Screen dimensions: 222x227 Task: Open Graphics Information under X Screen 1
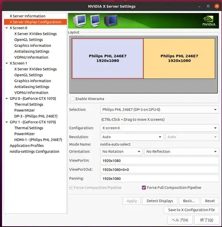tap(32, 81)
